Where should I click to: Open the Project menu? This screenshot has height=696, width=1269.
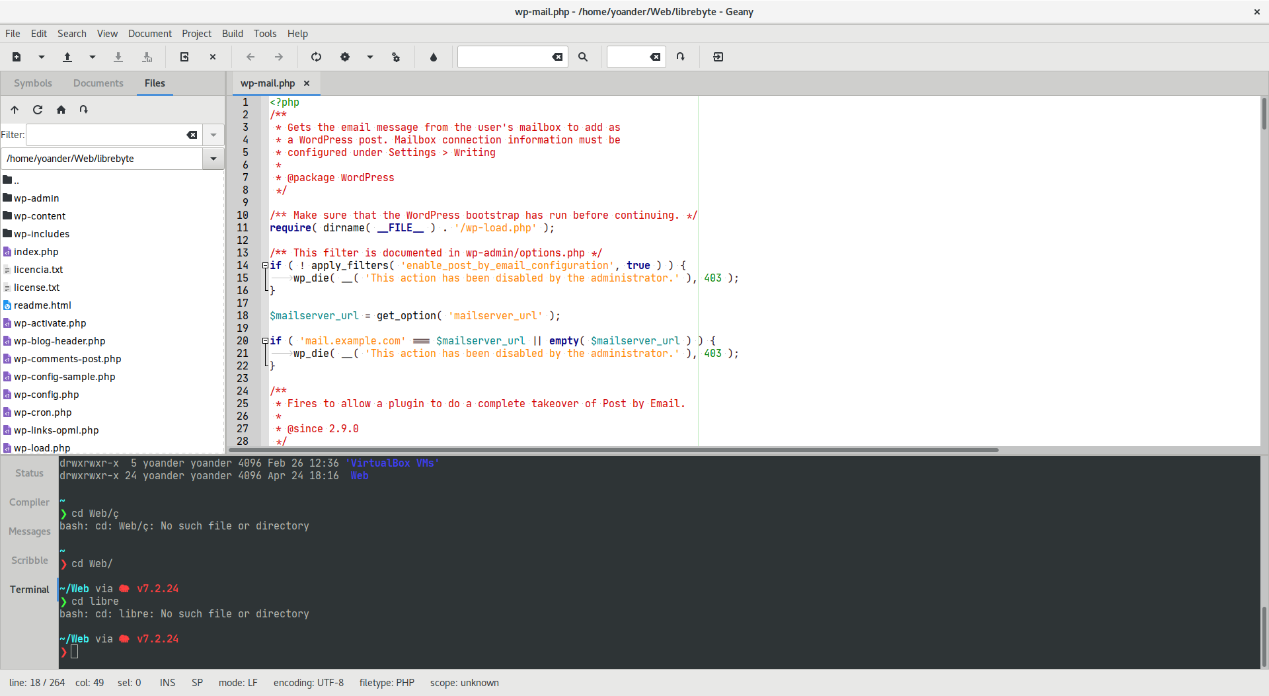197,34
